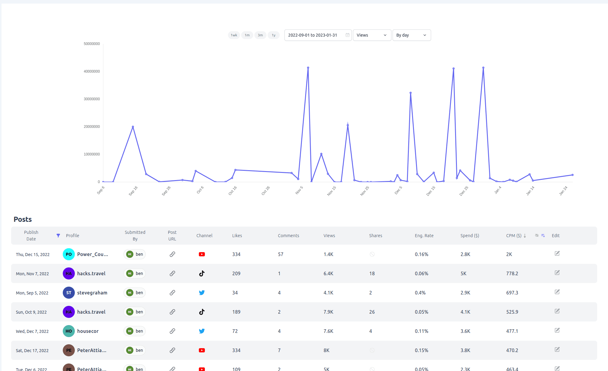Click Twitter channel icon in stevegraham row
The image size is (608, 371).
point(202,293)
